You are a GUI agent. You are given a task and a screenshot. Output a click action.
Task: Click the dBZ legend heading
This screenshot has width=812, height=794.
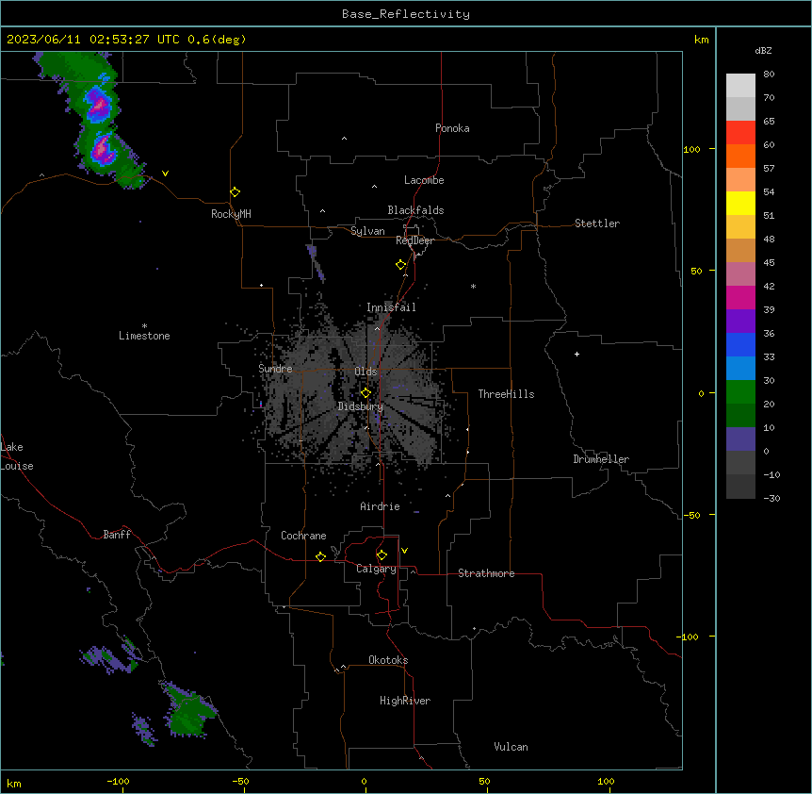[x=763, y=50]
